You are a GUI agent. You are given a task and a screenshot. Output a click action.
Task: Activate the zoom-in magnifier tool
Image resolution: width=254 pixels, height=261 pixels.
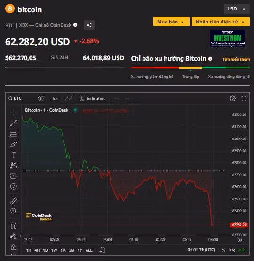tap(13, 211)
